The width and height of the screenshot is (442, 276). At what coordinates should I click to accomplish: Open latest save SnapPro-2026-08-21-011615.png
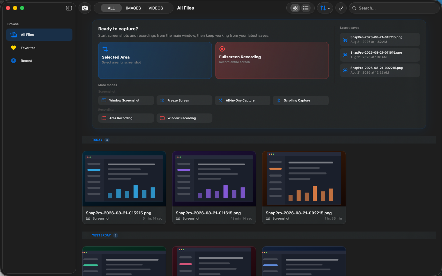point(380,55)
